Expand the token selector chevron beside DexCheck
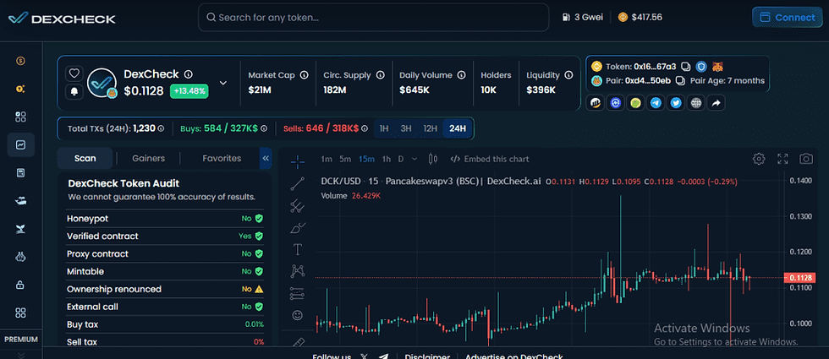829x359 pixels. coord(223,83)
